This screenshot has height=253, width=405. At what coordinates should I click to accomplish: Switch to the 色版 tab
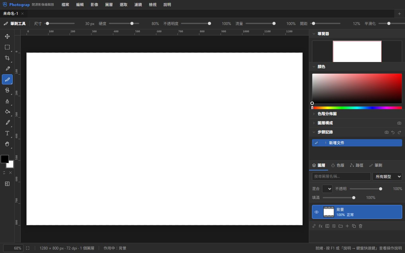point(338,165)
